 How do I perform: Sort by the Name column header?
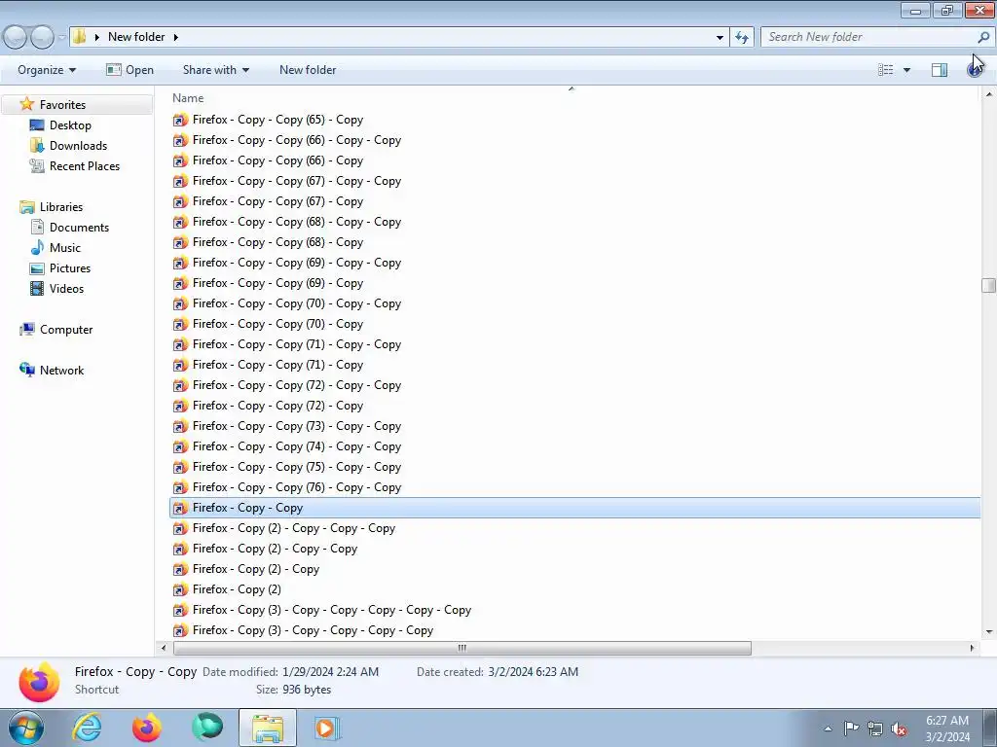coord(188,98)
